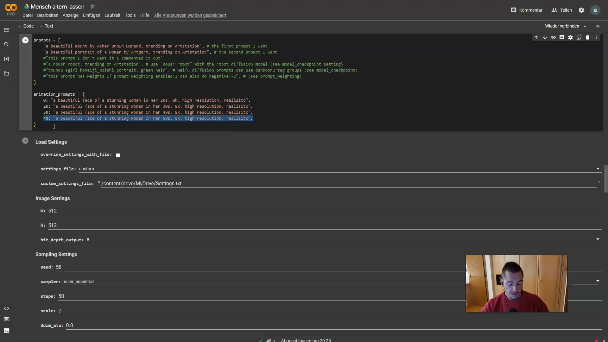Click the Colab PRO logo
608x342 pixels.
click(x=11, y=9)
